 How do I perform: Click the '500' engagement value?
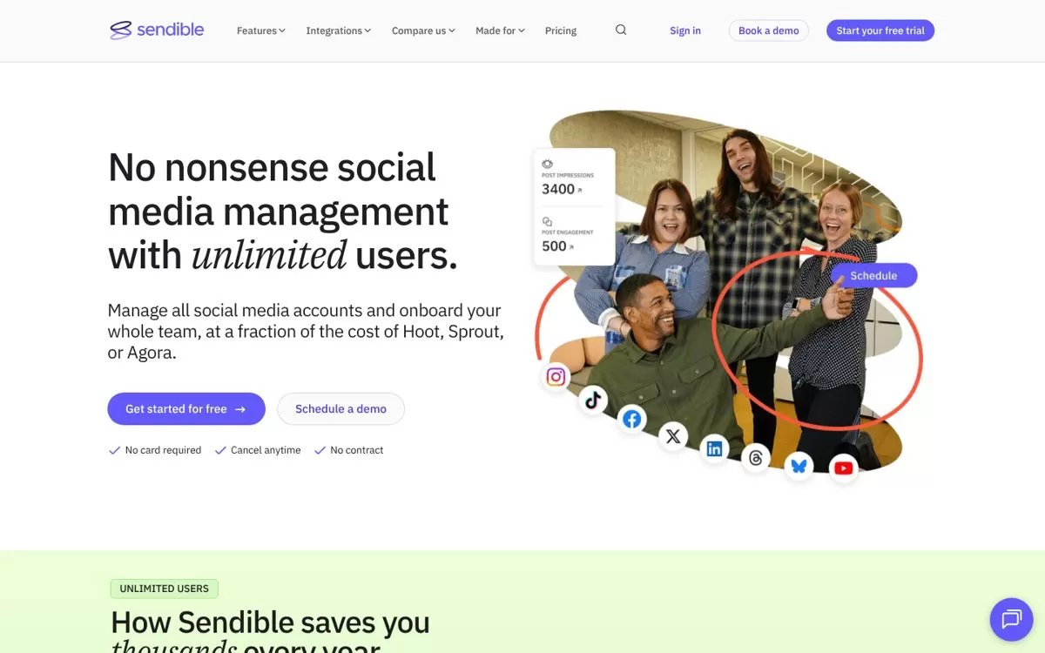pyautogui.click(x=554, y=246)
